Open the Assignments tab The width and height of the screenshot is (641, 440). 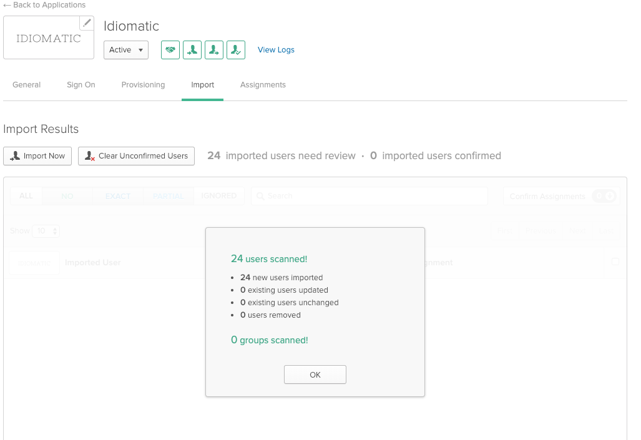coord(263,85)
